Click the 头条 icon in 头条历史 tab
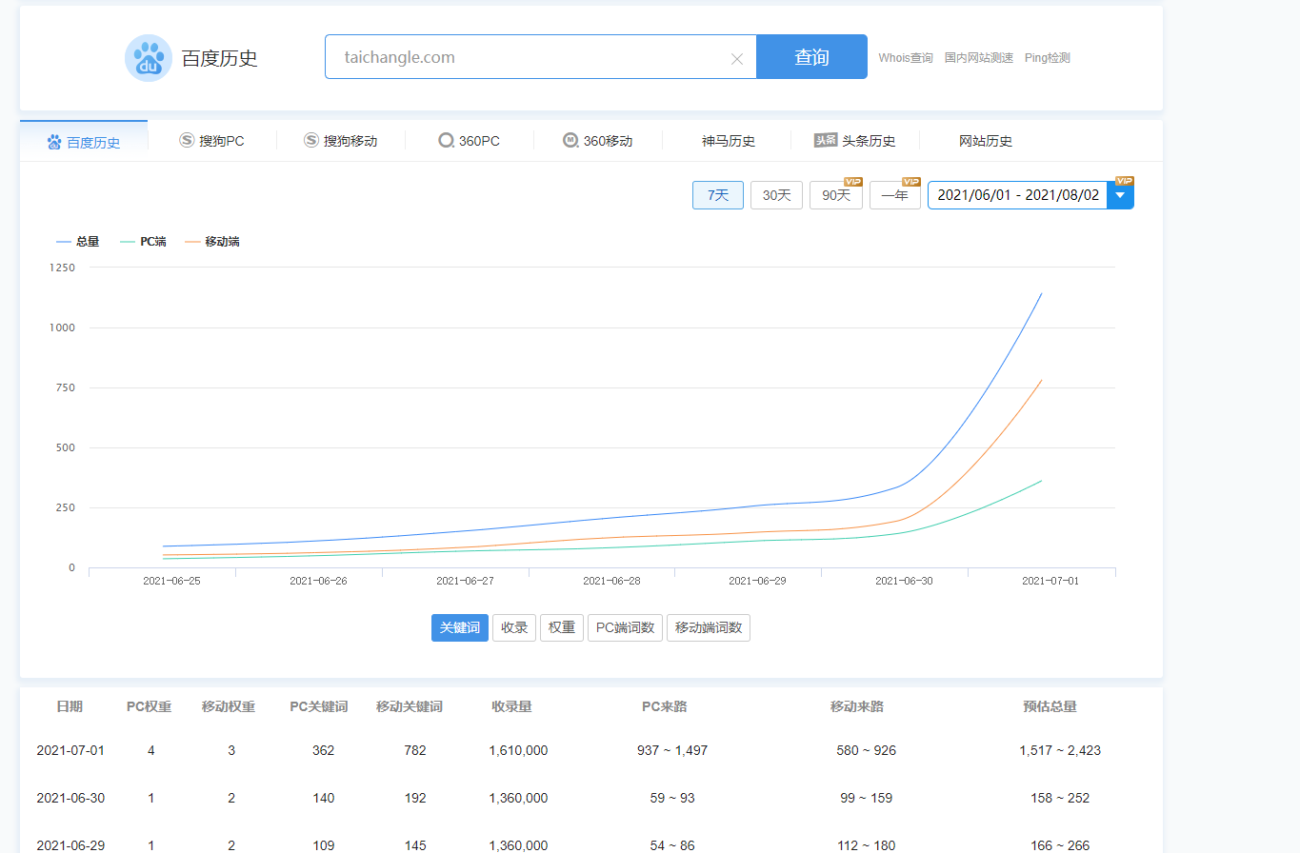The image size is (1300, 853). pos(826,141)
